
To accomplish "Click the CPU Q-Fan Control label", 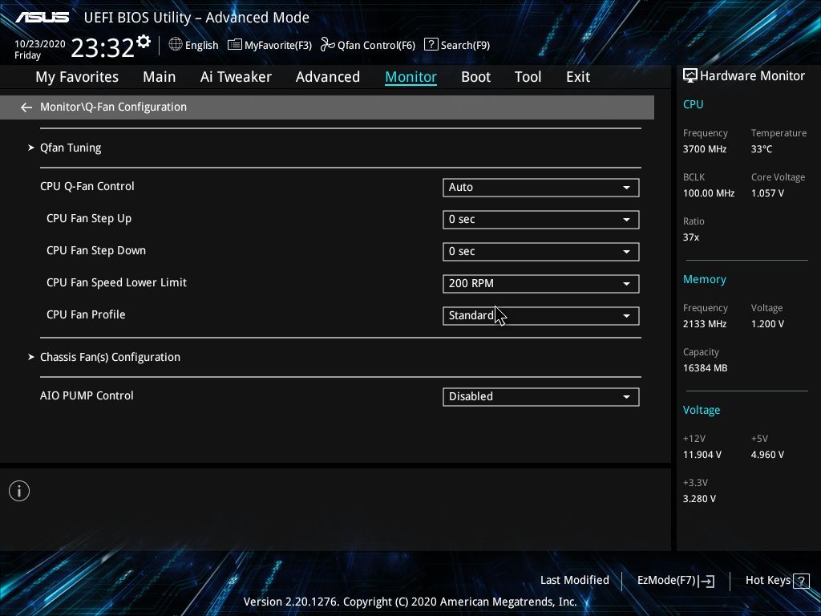I will [87, 186].
